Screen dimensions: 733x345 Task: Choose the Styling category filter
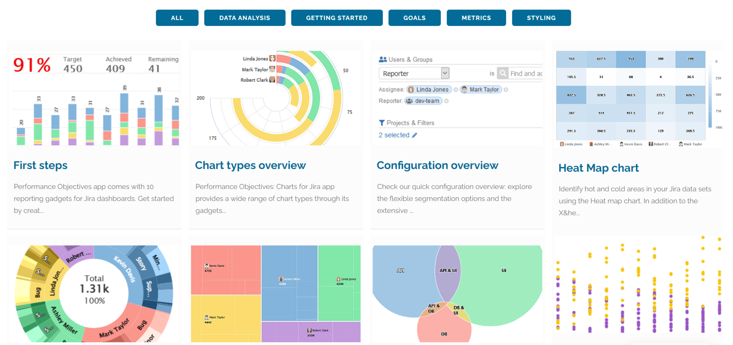pyautogui.click(x=541, y=18)
